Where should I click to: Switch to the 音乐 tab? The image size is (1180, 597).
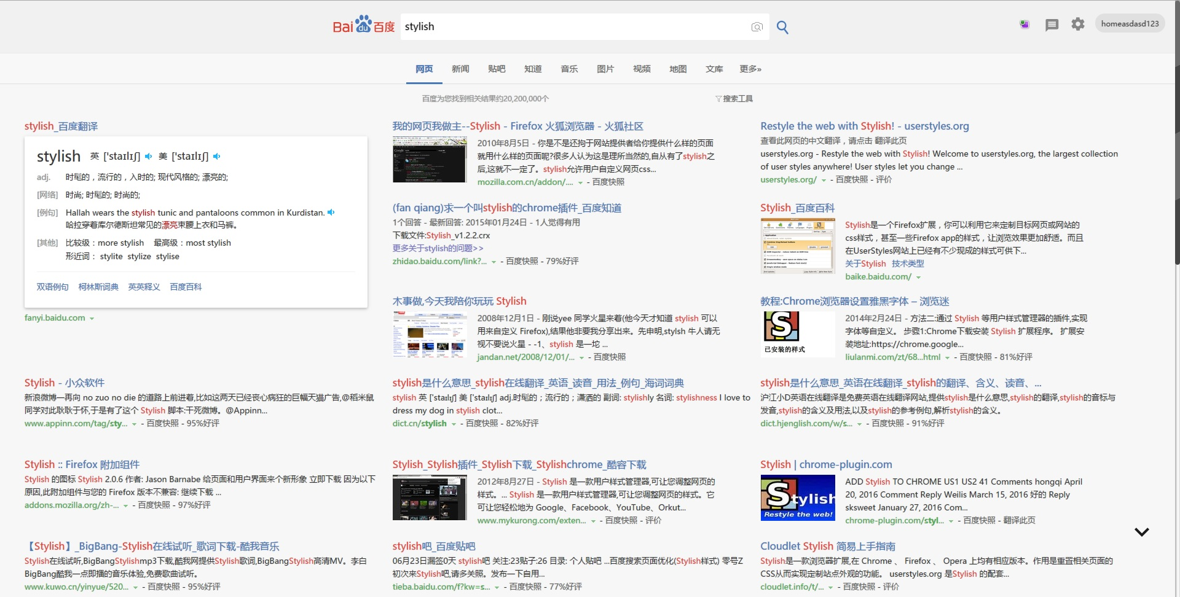pos(569,69)
